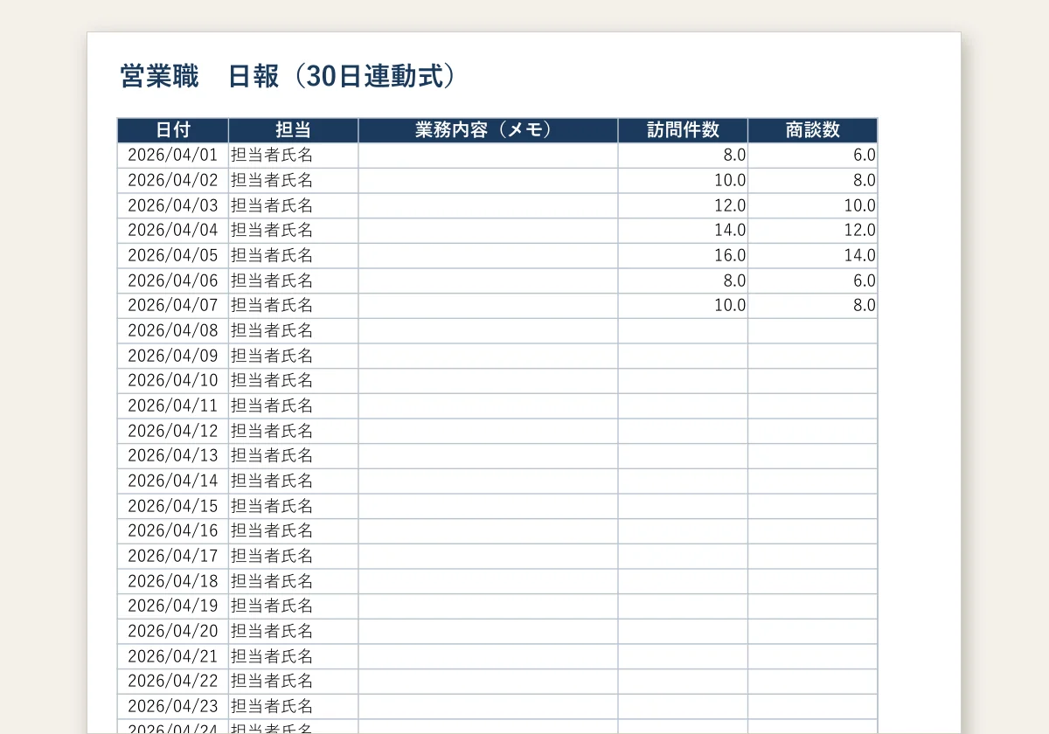Viewport: 1049px width, 734px height.
Task: Click 訪問件数 value 8.0 for 2026/04/06
Action: [684, 281]
